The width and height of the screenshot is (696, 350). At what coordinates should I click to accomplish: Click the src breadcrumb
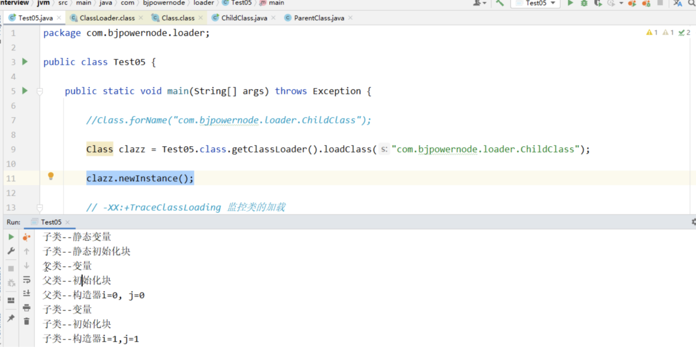[63, 3]
